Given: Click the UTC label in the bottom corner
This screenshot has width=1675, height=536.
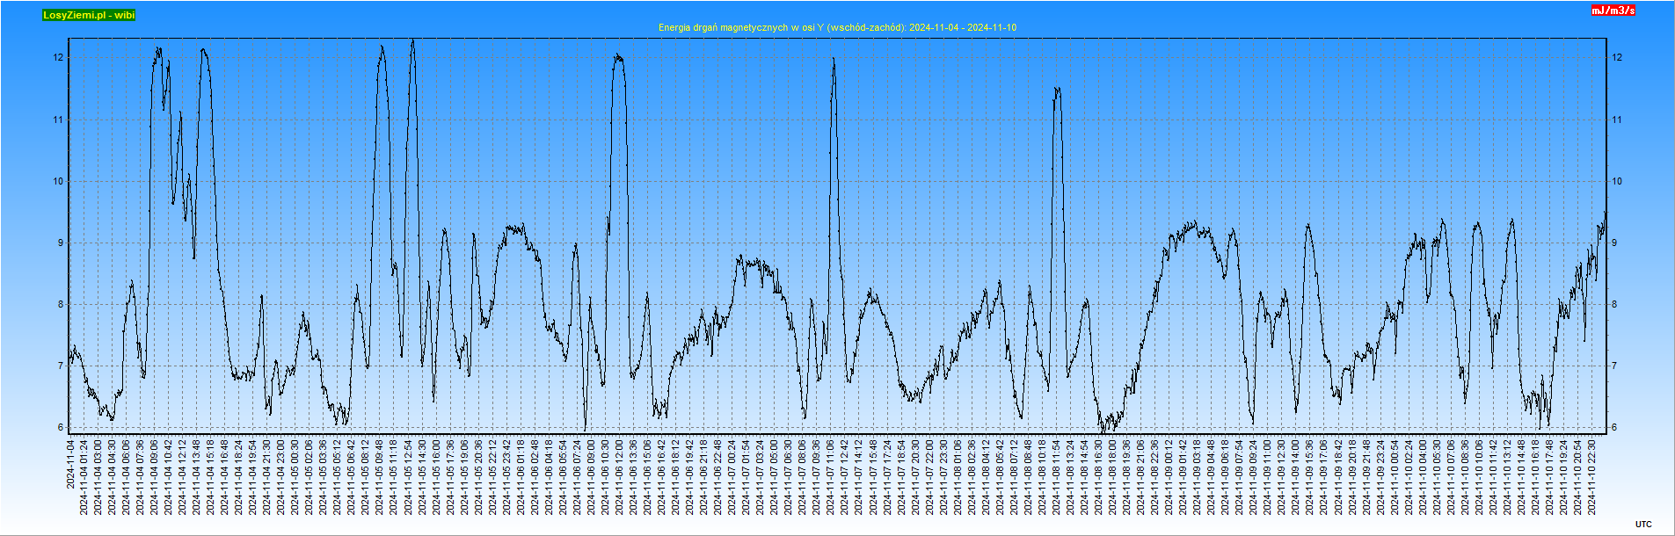Looking at the screenshot, I should pyautogui.click(x=1643, y=525).
